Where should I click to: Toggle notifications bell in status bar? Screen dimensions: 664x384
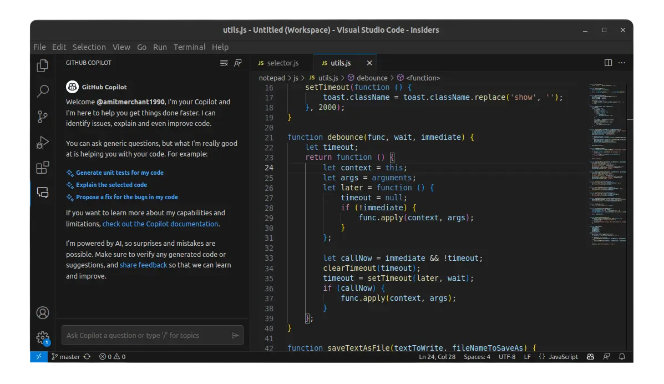point(622,357)
